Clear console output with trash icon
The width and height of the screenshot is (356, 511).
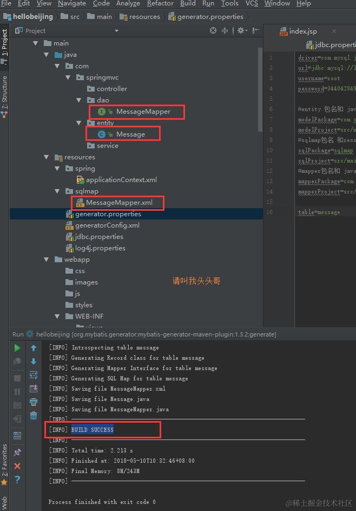(x=34, y=416)
